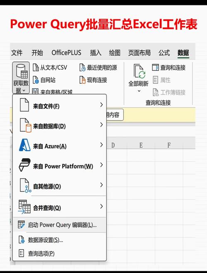
Task: Open the 绘图 tab
Action: (x=115, y=53)
